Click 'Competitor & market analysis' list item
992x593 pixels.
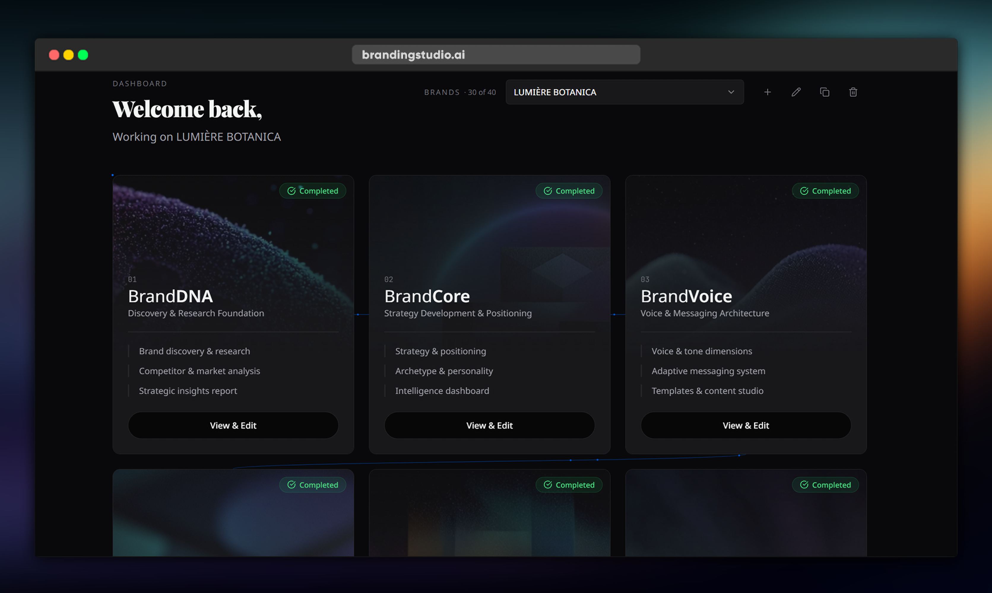(199, 371)
